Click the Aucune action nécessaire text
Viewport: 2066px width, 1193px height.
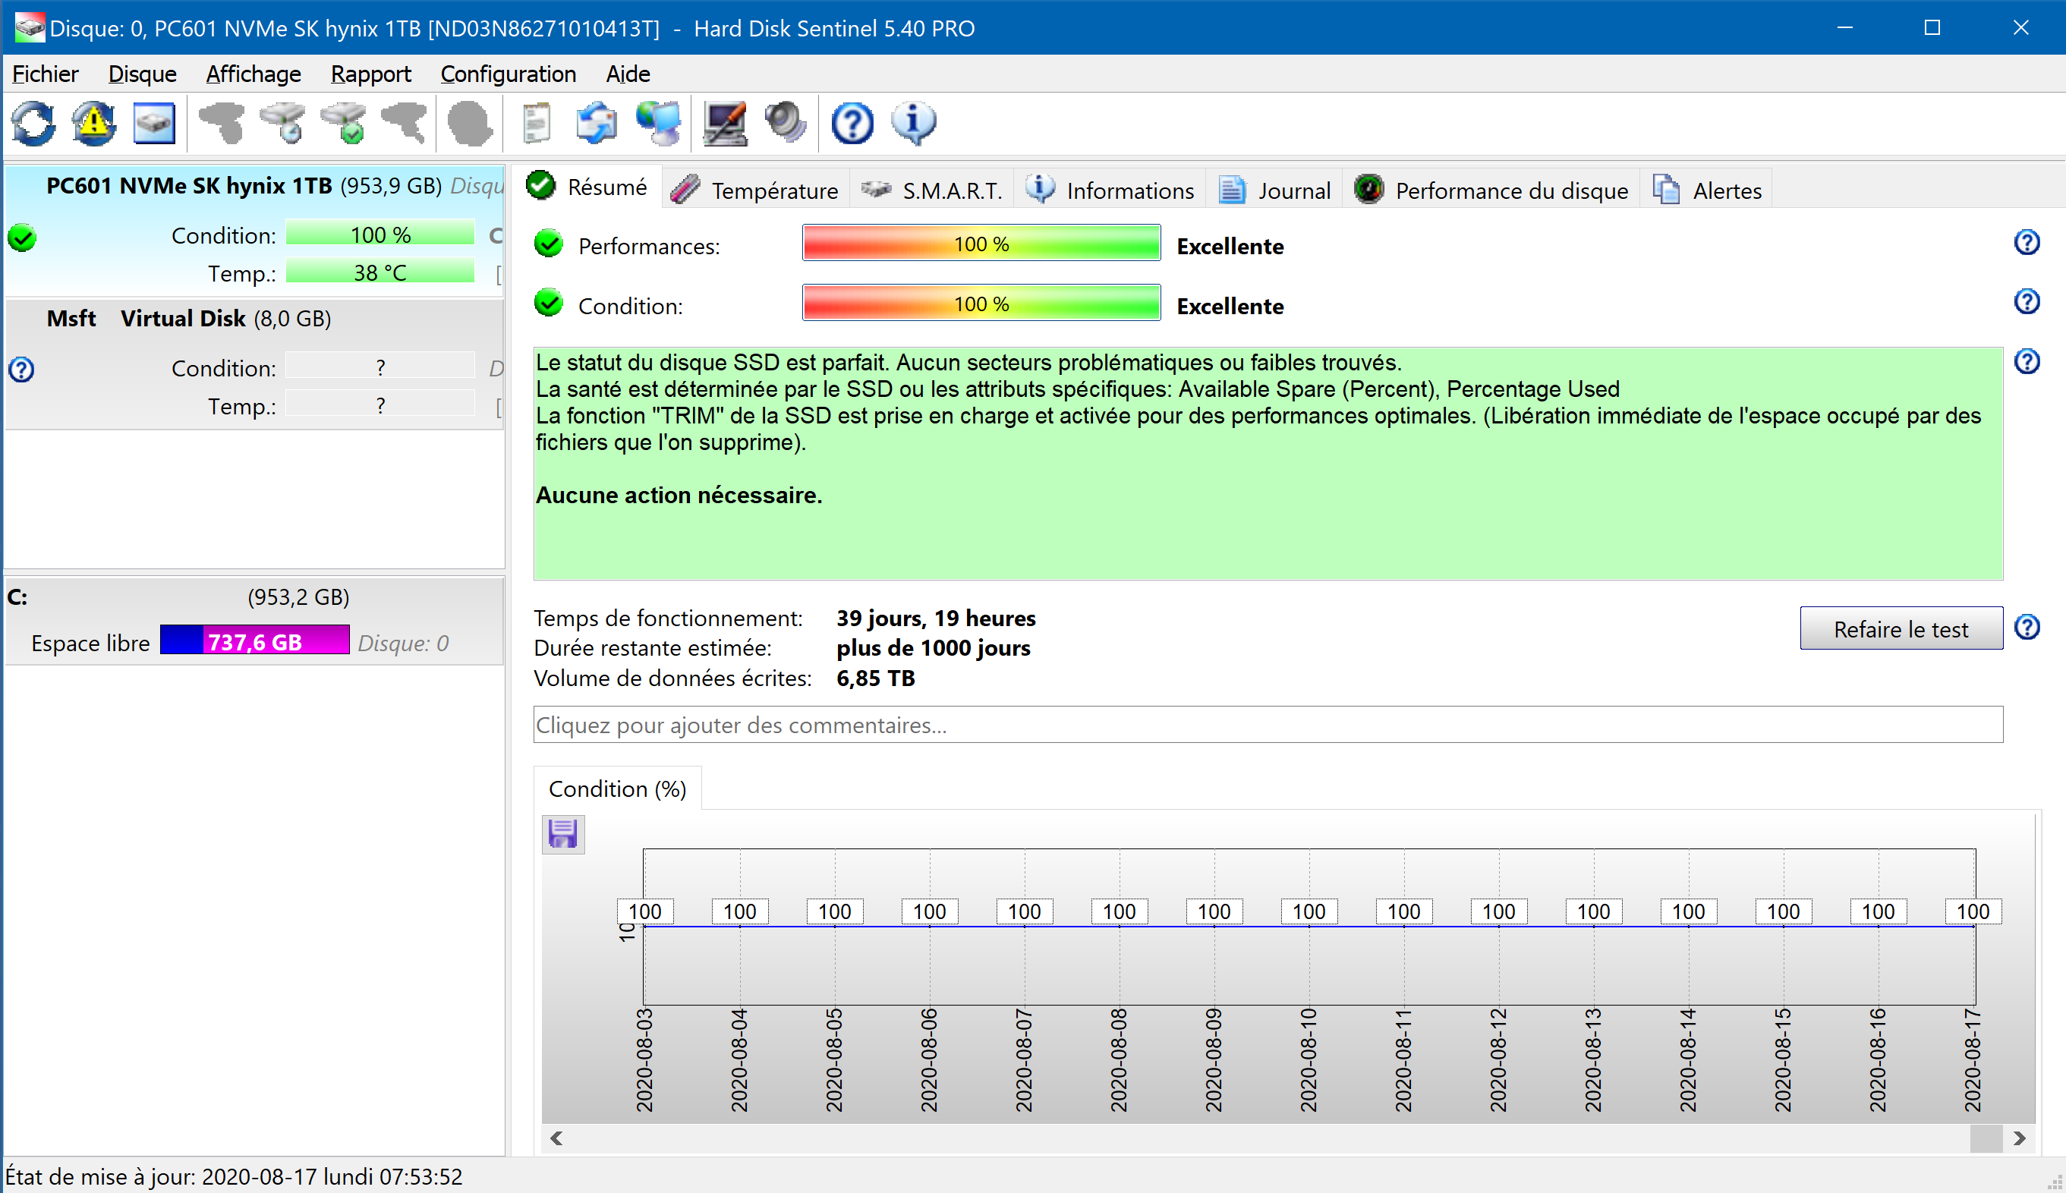679,495
